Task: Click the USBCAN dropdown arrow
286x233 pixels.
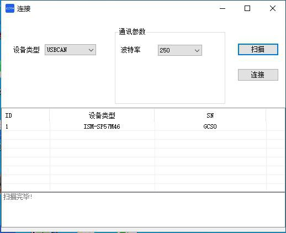Action: coord(91,50)
